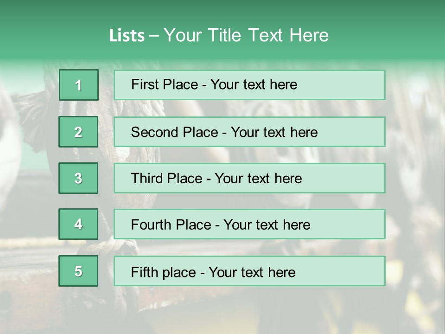This screenshot has width=445, height=334.
Task: Click 'Your text here' in fifth row
Action: pos(252,272)
